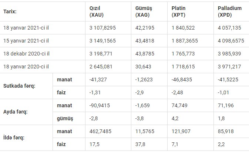The image size is (249, 152).
Task: Click the 18 yanvar 2020-ci il row label
Action: [26, 67]
